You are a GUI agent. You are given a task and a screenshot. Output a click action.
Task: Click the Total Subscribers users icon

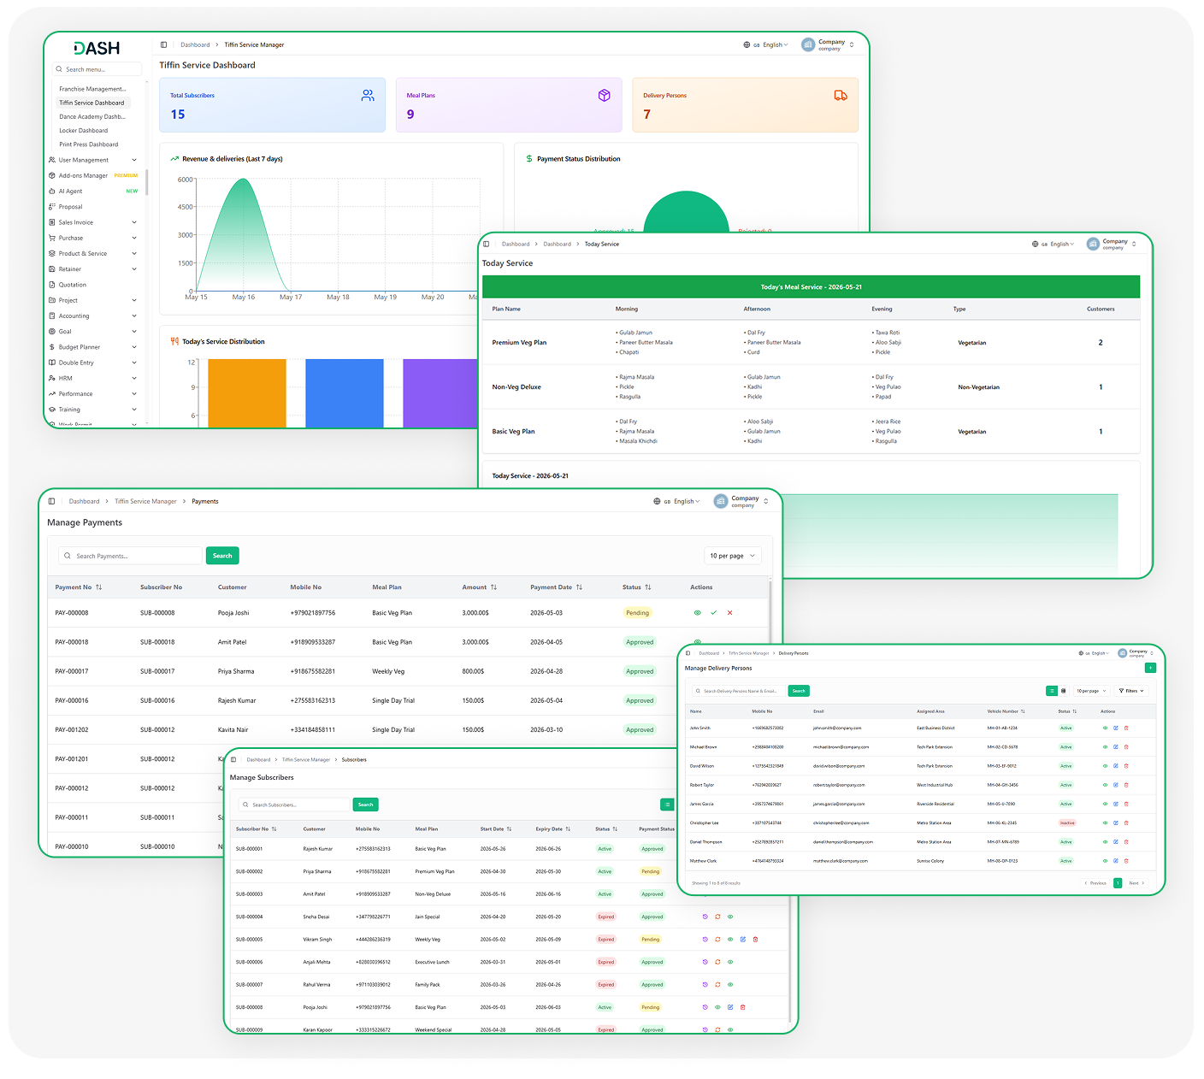(368, 96)
